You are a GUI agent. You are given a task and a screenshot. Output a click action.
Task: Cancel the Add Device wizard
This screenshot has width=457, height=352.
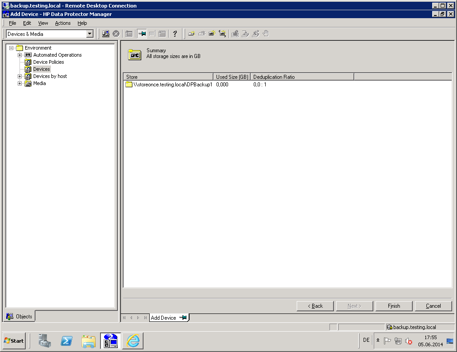[433, 306]
